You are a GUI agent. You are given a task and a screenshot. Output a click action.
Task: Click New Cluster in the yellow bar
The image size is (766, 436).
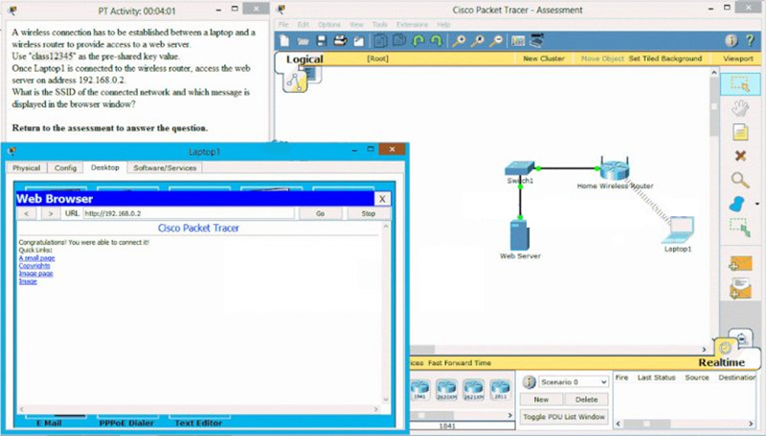544,58
